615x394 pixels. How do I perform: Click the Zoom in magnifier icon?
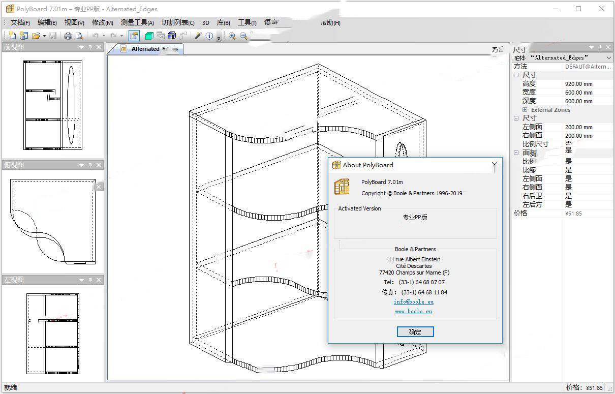[232, 36]
